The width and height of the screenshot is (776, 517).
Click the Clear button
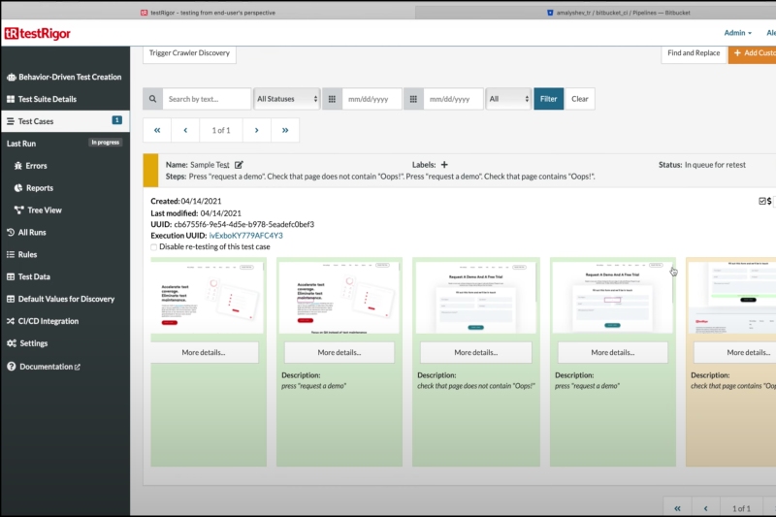coord(579,99)
